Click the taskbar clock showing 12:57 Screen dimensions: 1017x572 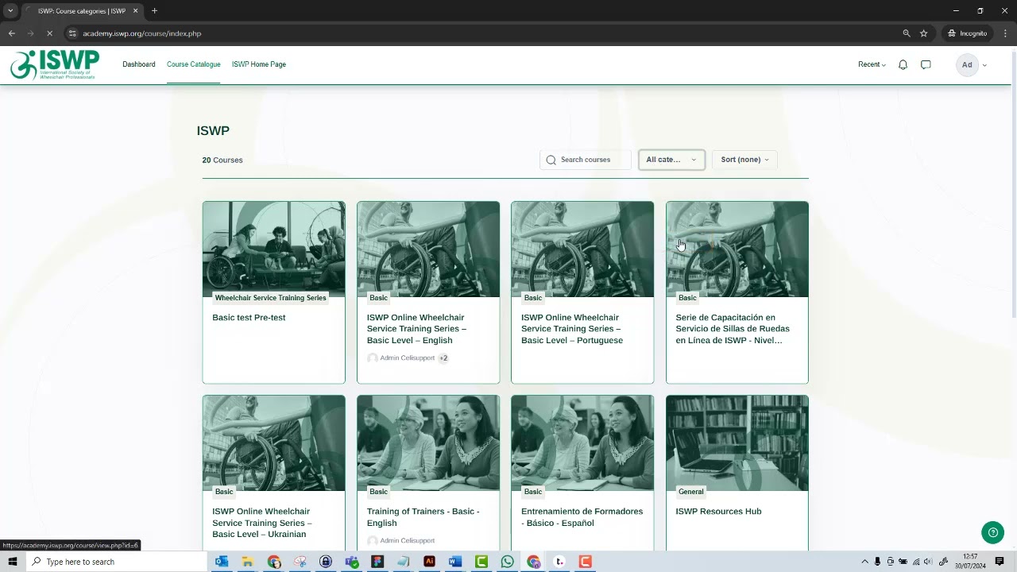tap(970, 562)
